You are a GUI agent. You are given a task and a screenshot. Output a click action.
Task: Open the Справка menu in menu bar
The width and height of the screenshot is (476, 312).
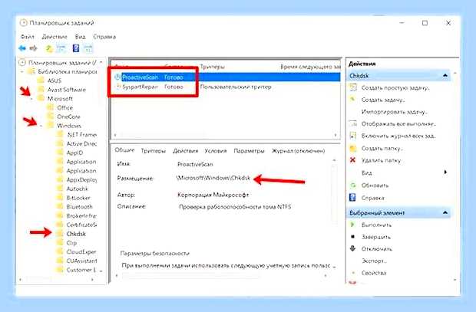tap(104, 37)
